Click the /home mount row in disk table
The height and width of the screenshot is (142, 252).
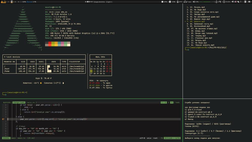coord(44,71)
